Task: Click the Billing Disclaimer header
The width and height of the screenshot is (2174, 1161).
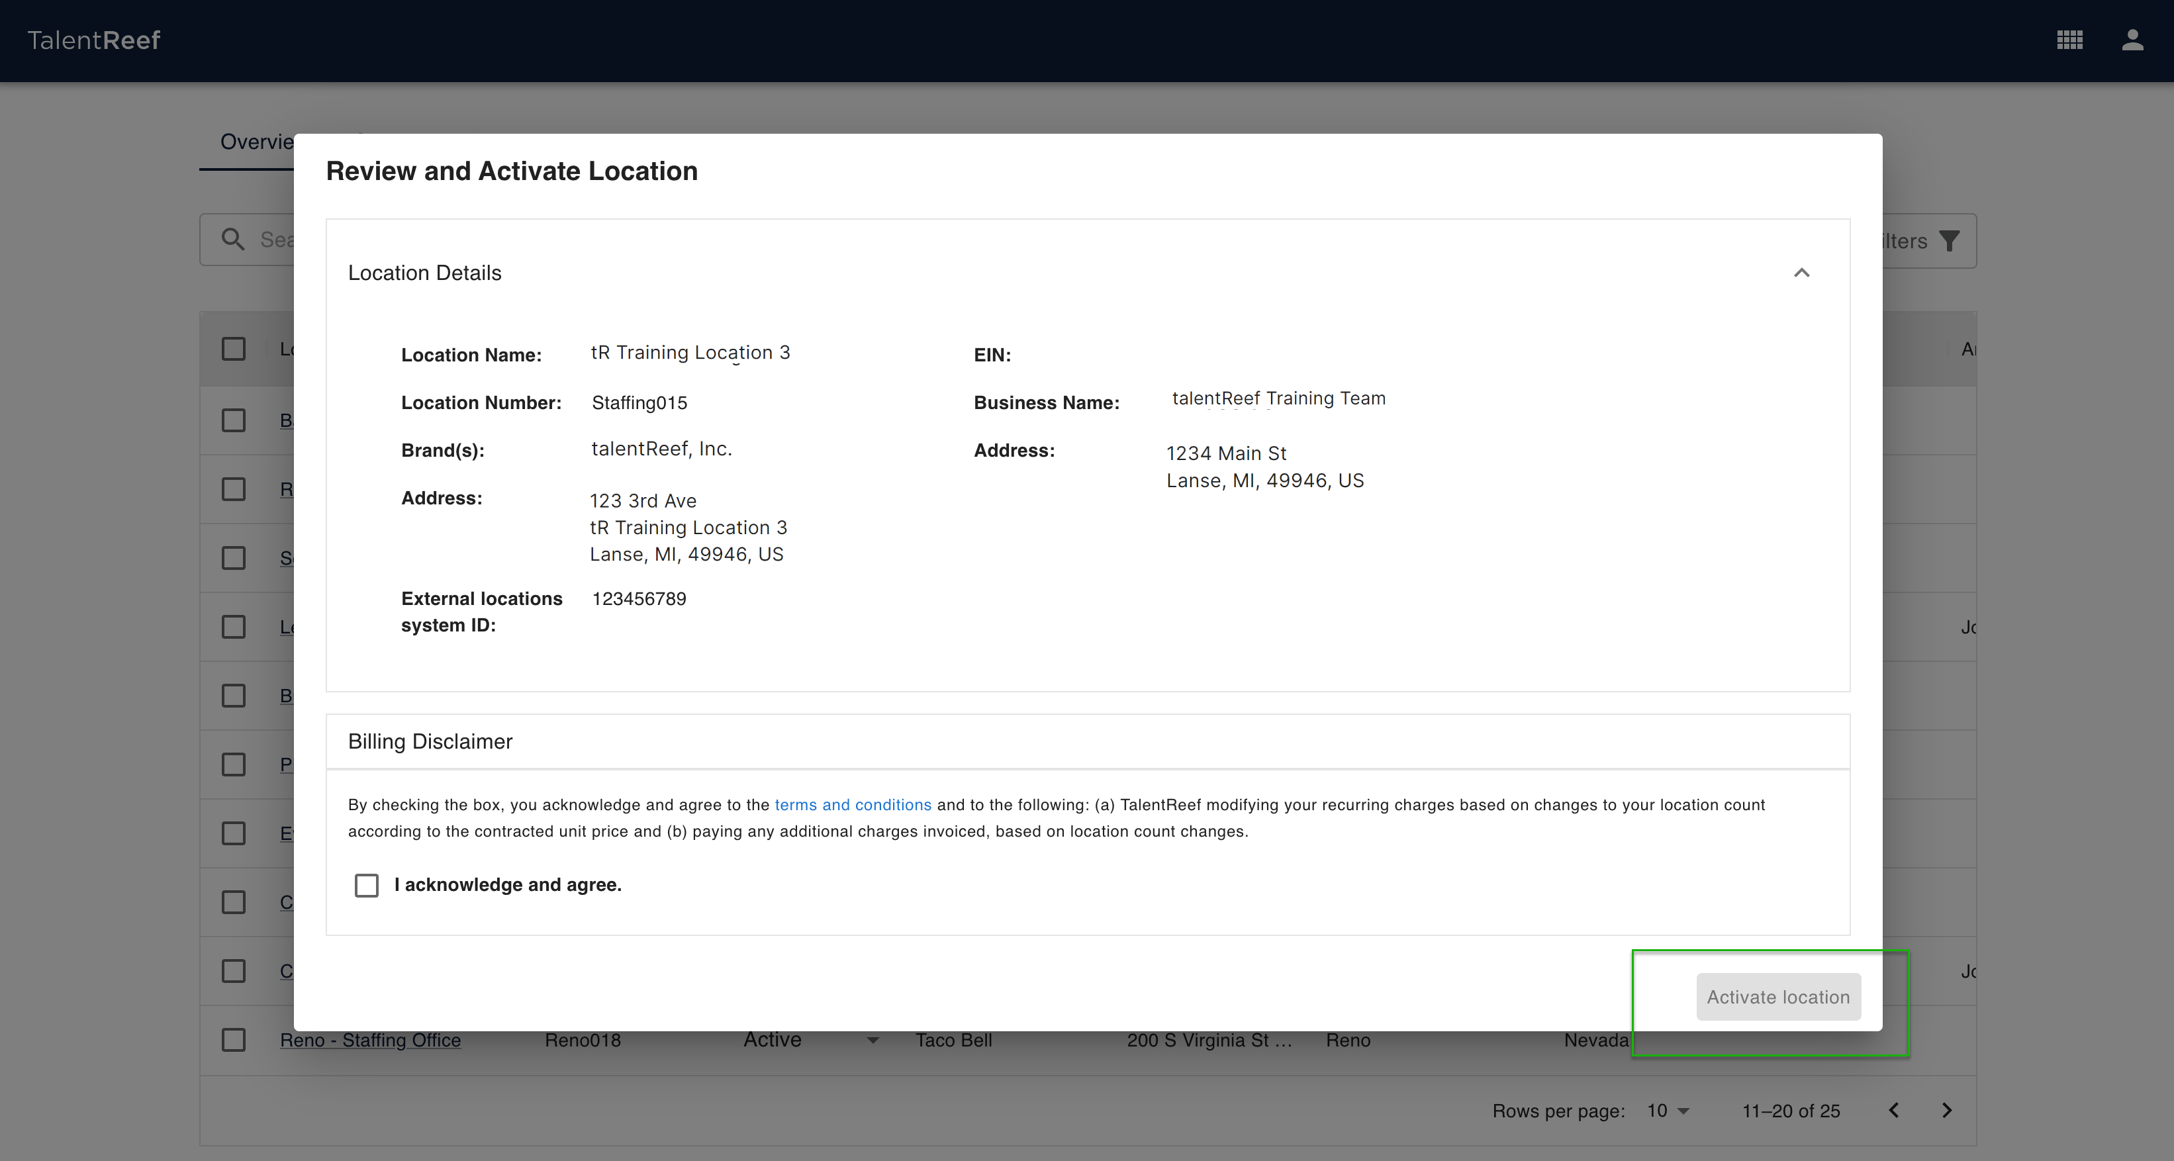Action: click(430, 741)
